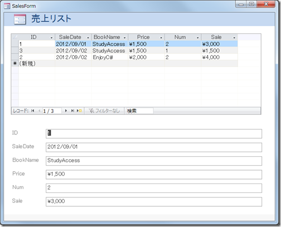This screenshot has width=281, height=227.
Task: Select row selector of record ID 2
Action: pos(15,57)
